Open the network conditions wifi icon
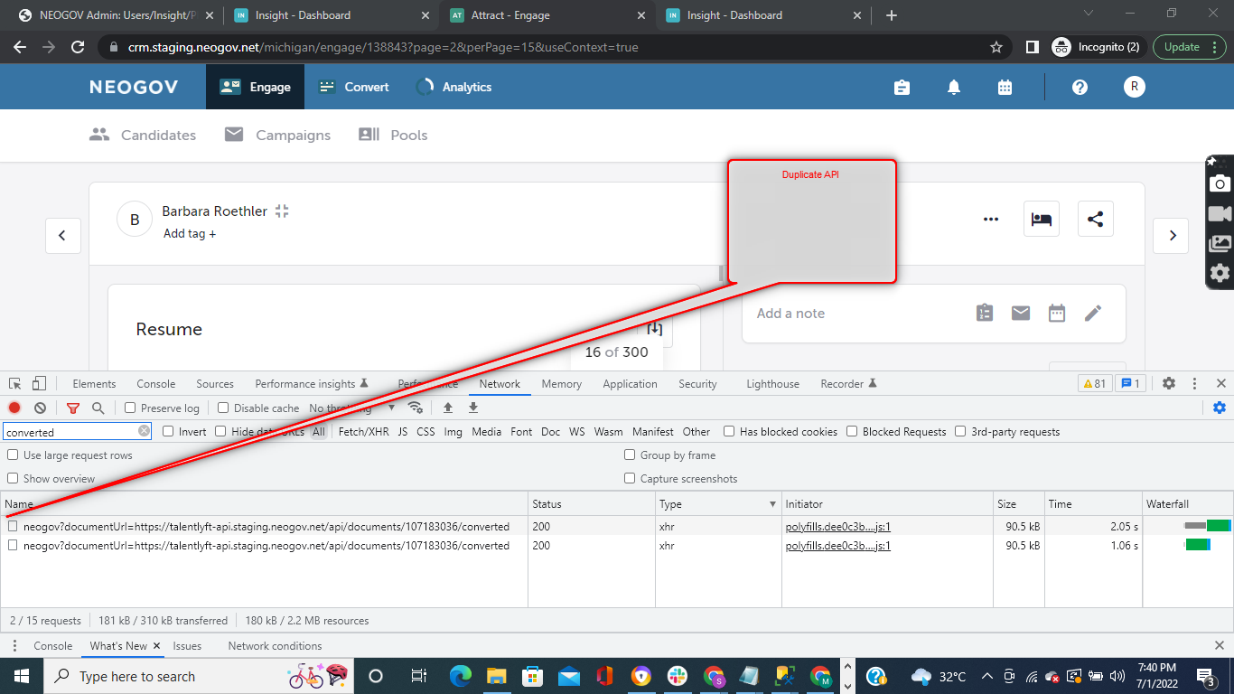 click(x=416, y=408)
